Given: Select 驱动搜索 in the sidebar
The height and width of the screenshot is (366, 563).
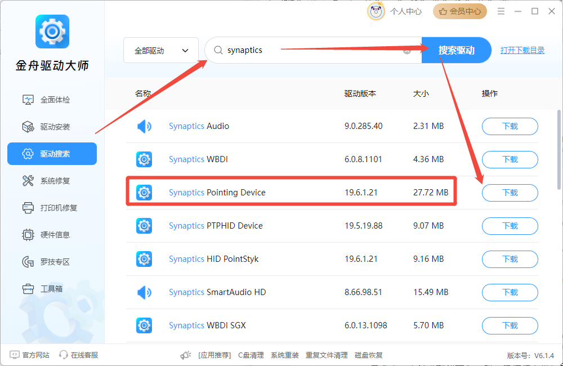Looking at the screenshot, I should point(52,154).
